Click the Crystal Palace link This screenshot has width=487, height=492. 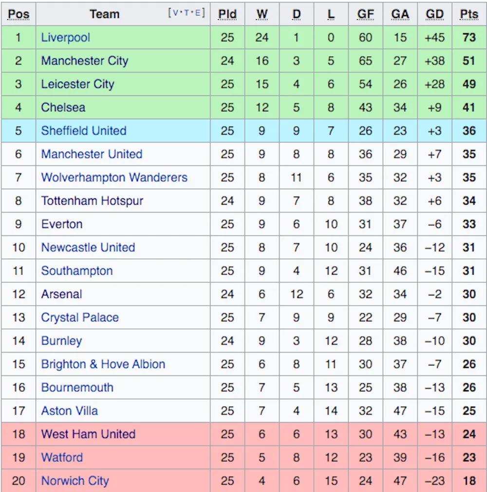click(80, 317)
